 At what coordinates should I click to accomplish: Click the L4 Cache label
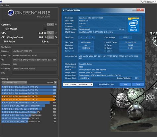pyautogui.click(x=108, y=51)
